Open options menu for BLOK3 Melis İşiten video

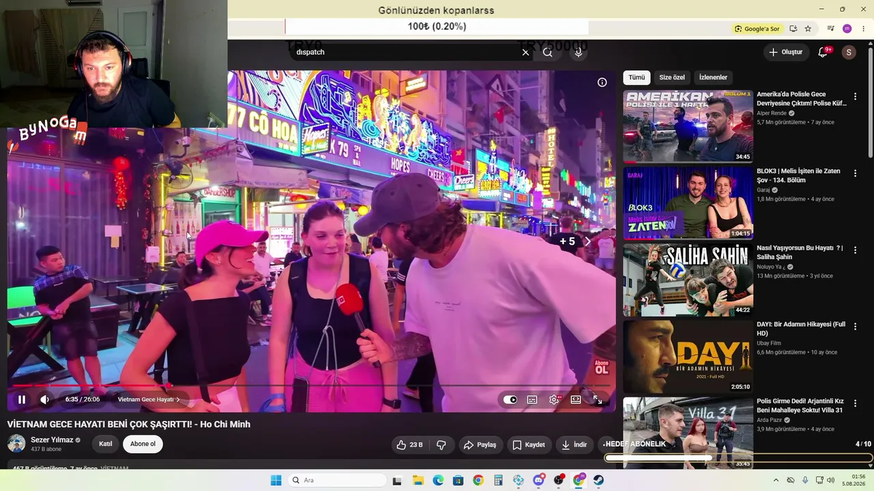[x=855, y=174]
